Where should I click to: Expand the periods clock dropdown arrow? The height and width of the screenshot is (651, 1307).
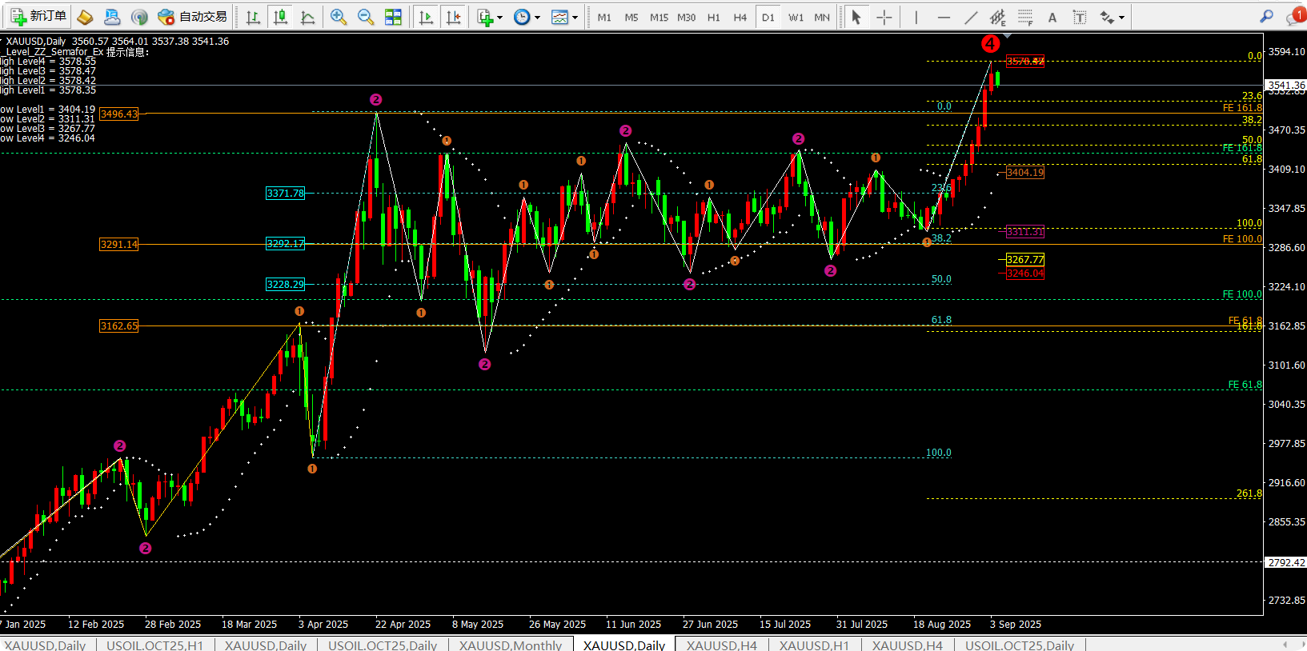pyautogui.click(x=538, y=17)
